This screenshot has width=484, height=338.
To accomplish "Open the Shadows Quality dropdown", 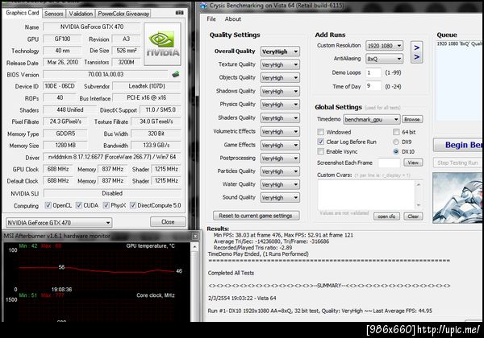I will pyautogui.click(x=280, y=92).
